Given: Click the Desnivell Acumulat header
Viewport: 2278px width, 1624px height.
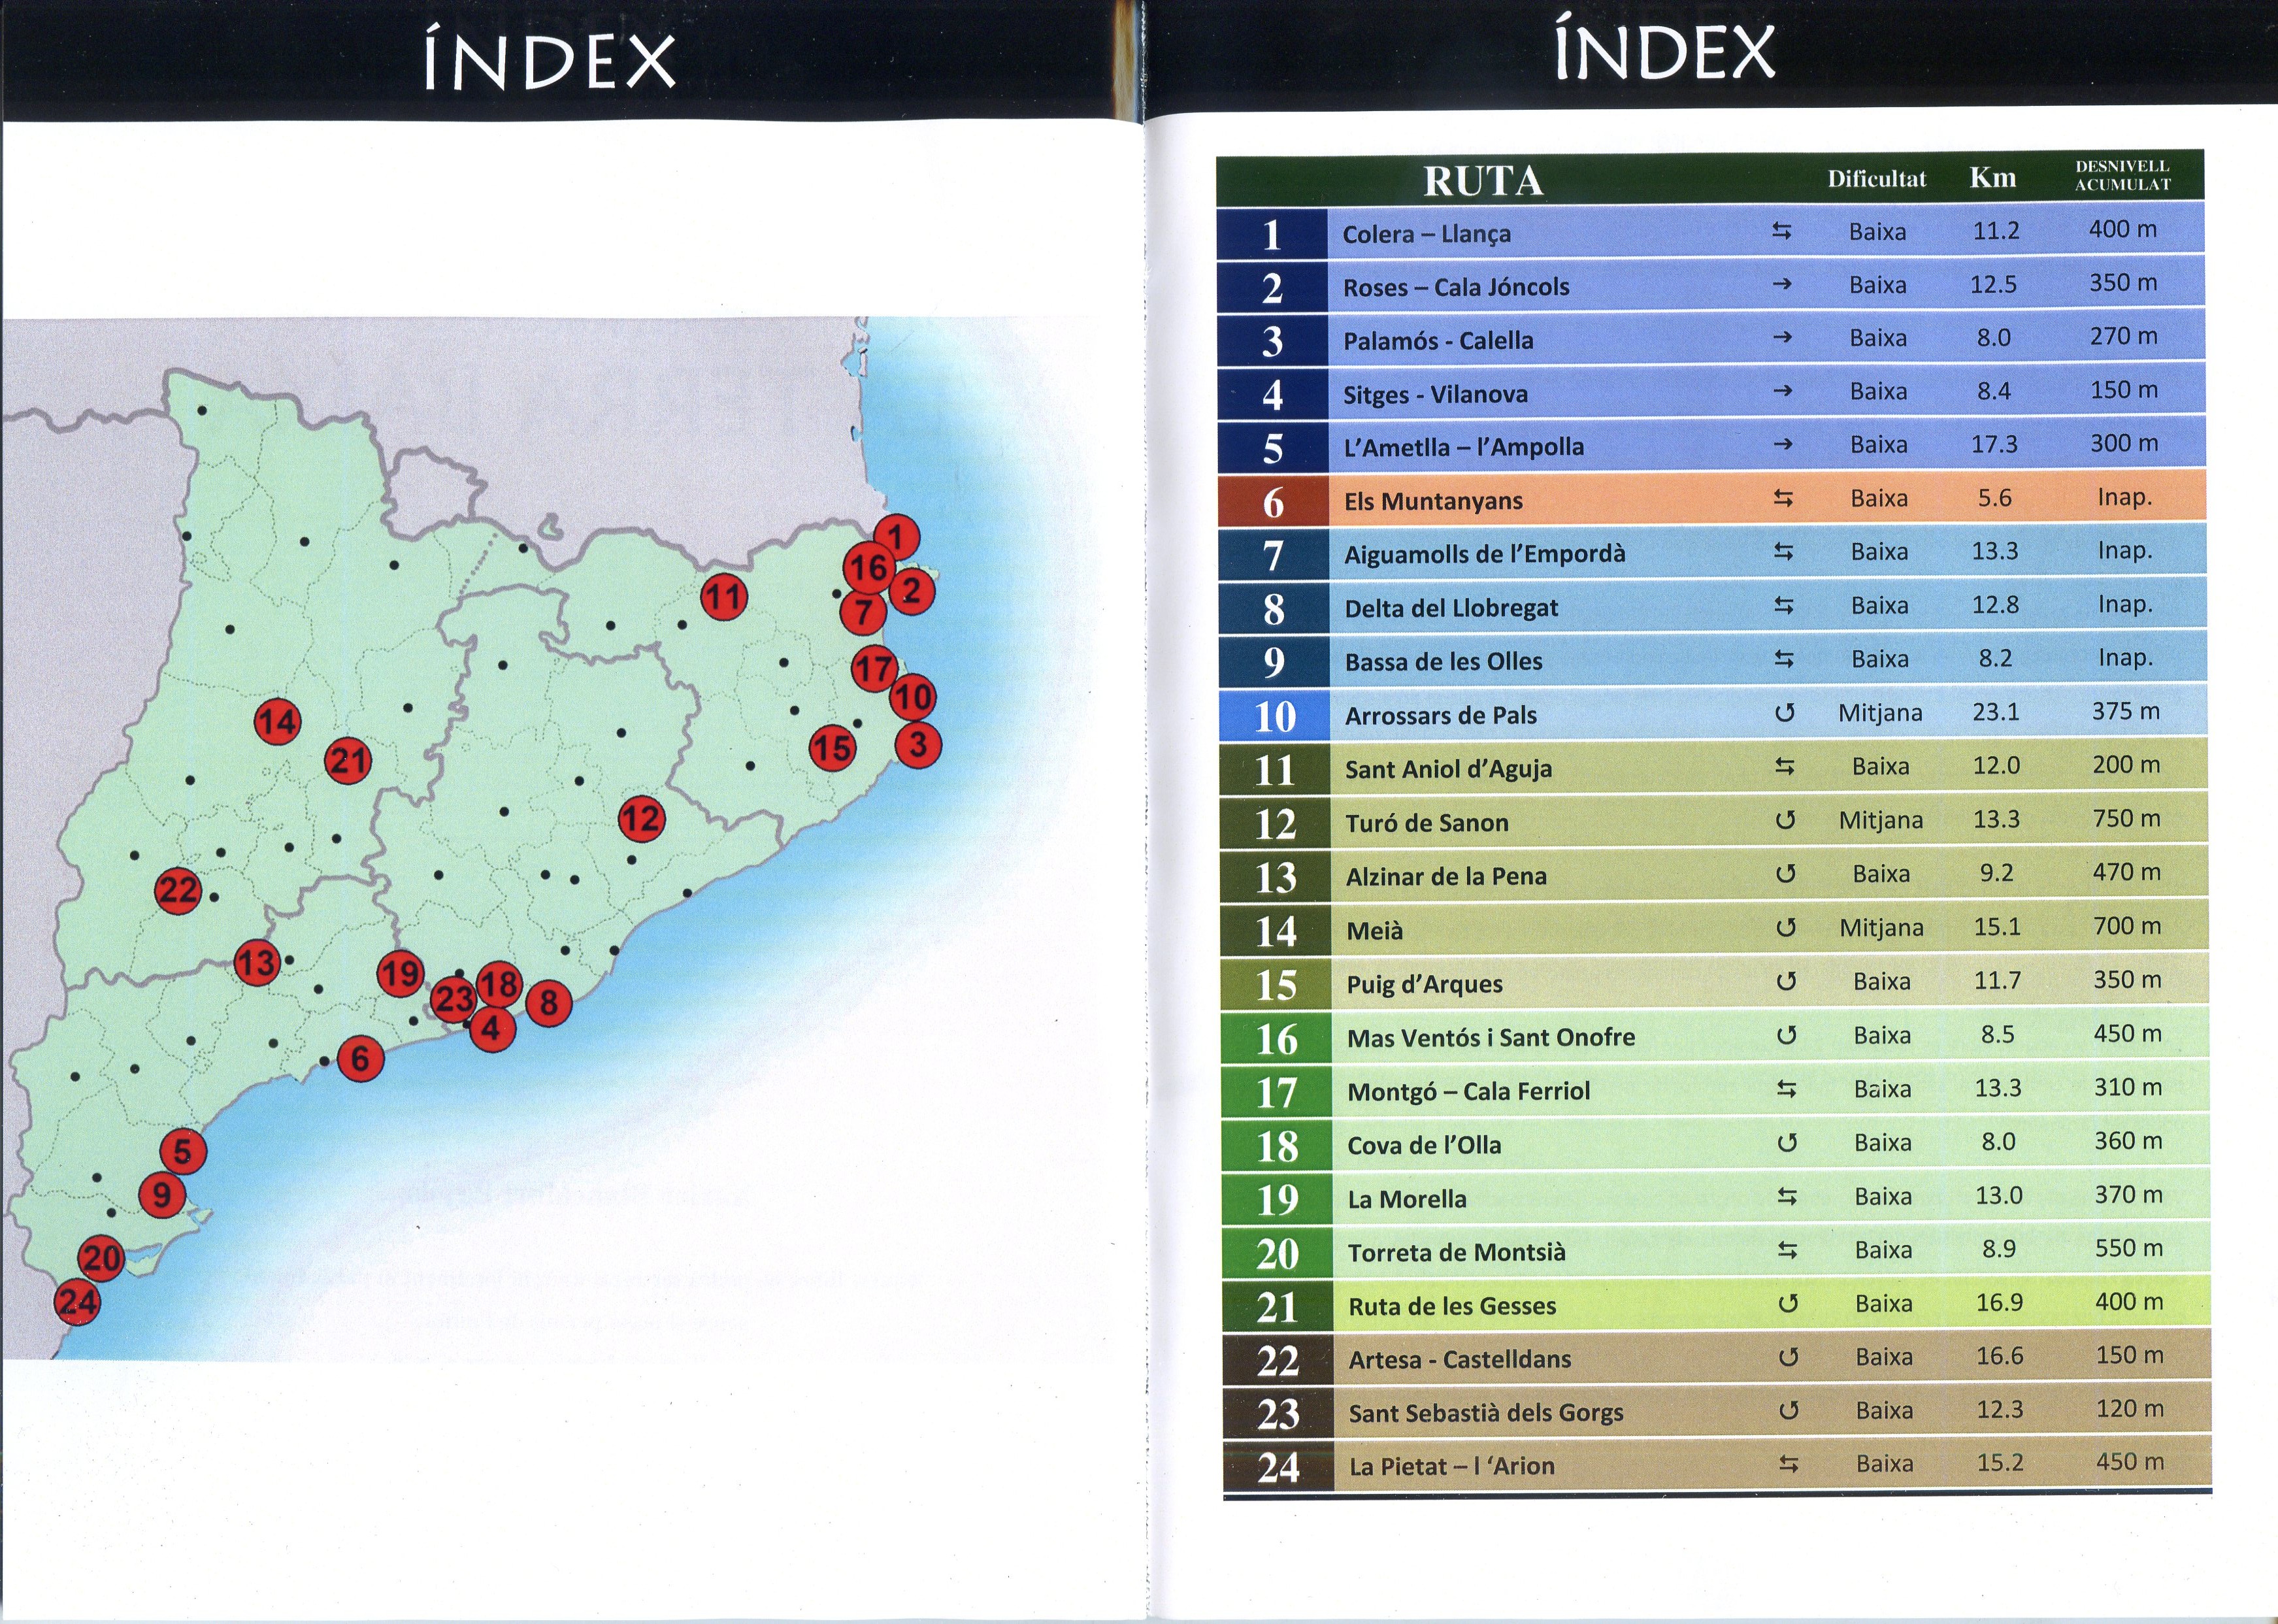Looking at the screenshot, I should pos(2122,175).
